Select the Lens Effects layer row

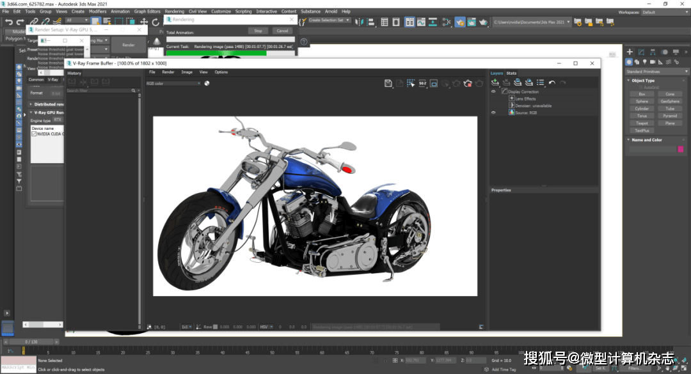[544, 98]
